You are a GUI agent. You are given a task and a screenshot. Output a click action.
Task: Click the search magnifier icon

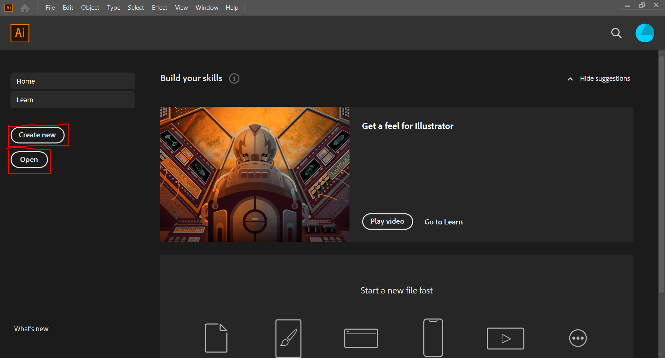616,33
